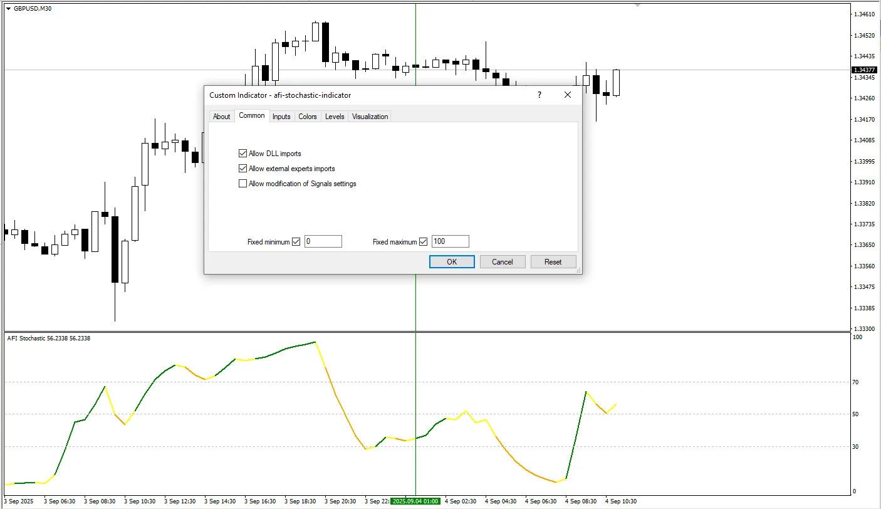Click the highlighted 2025.09.04 01:00 timestamp

click(x=415, y=501)
